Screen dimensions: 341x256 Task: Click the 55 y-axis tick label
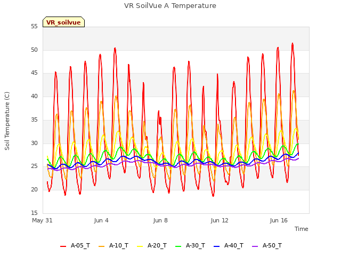coord(34,27)
